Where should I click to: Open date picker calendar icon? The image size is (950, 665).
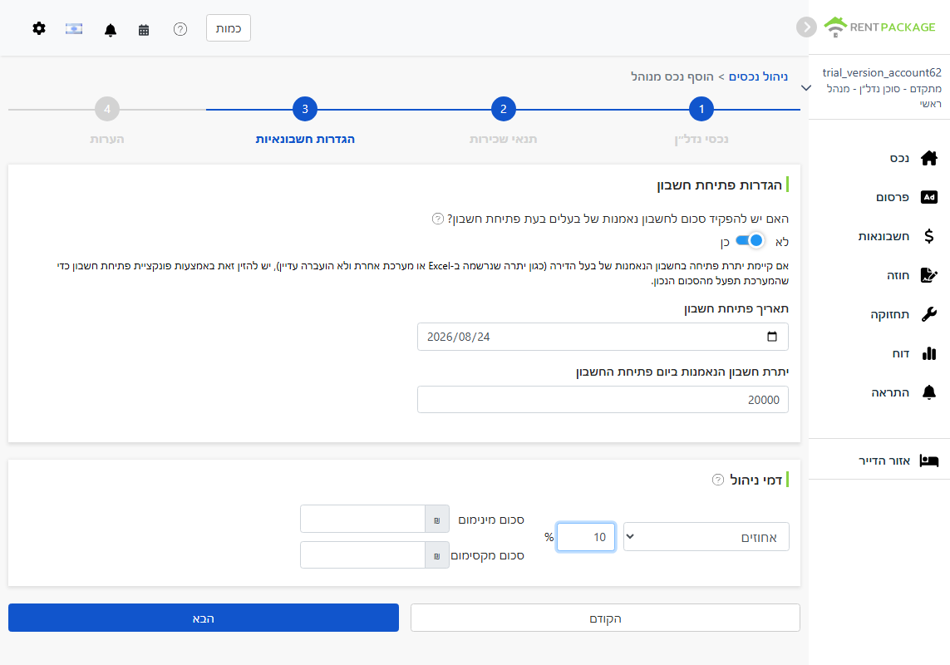tap(772, 337)
